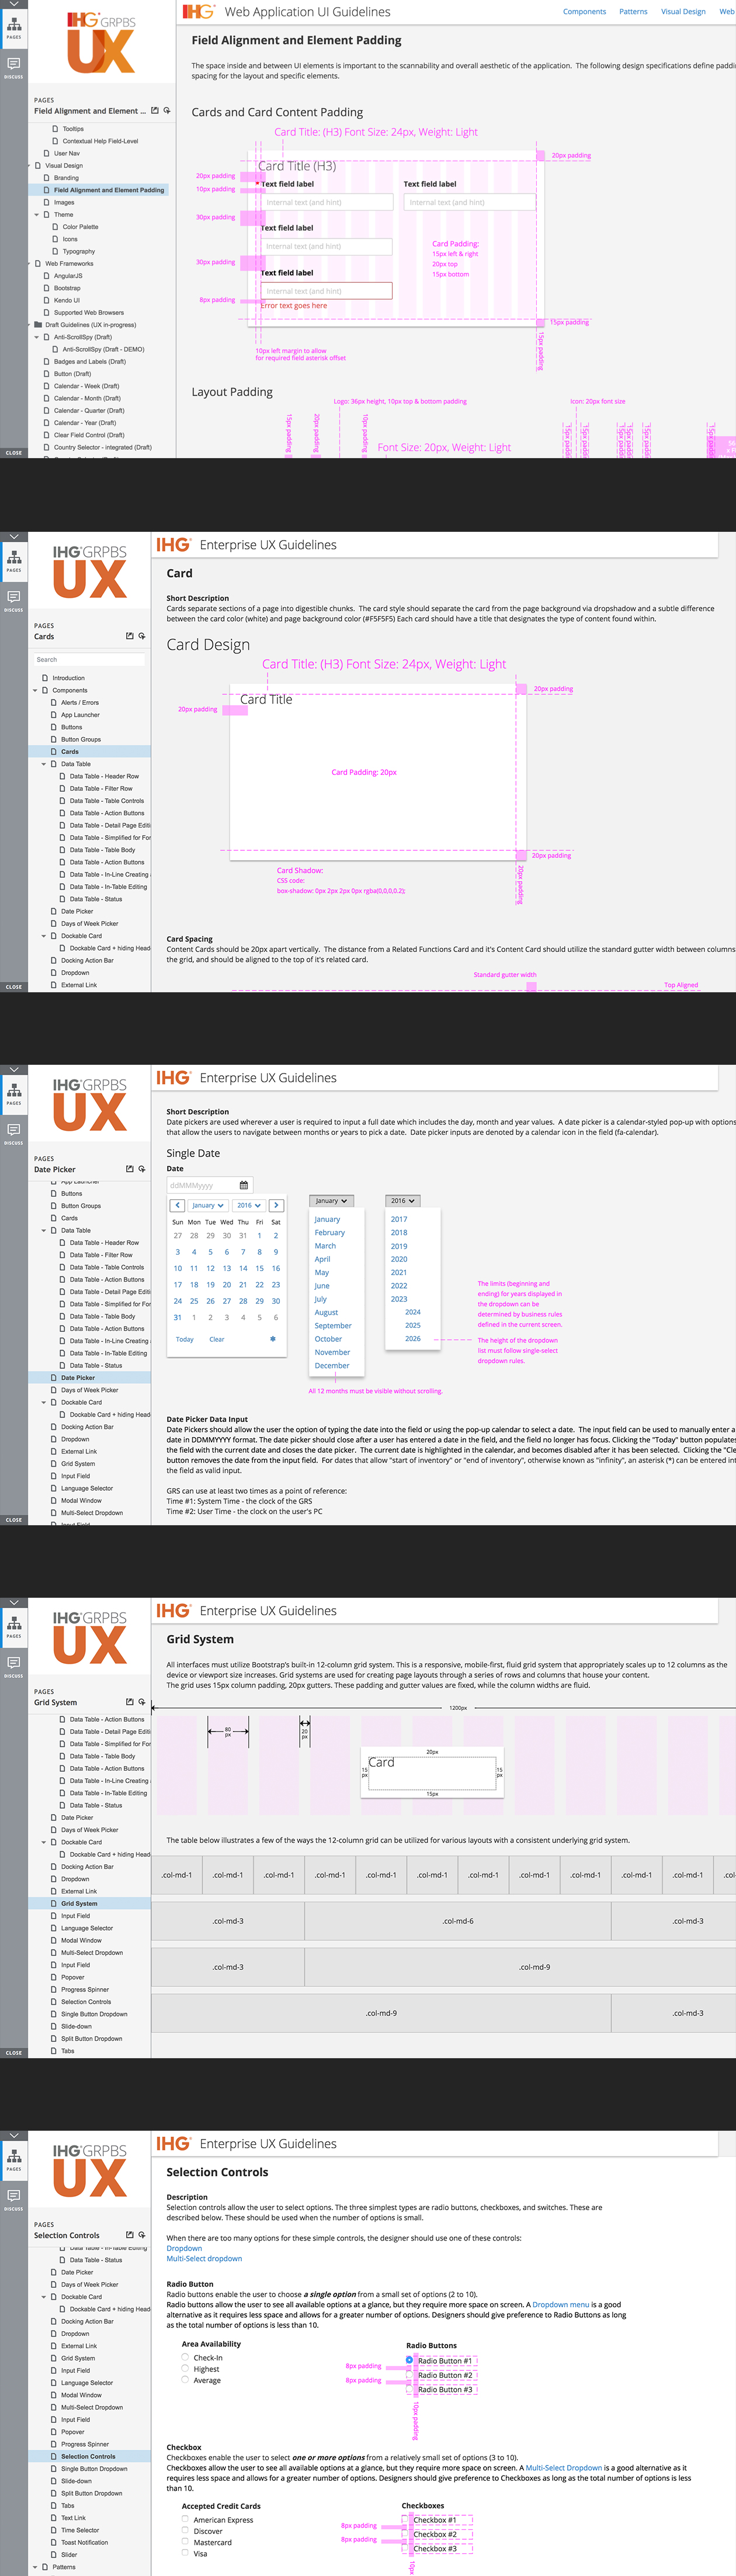Select day 15 in the calendar grid
Screen dimensions: 736x2576
[x=259, y=1268]
